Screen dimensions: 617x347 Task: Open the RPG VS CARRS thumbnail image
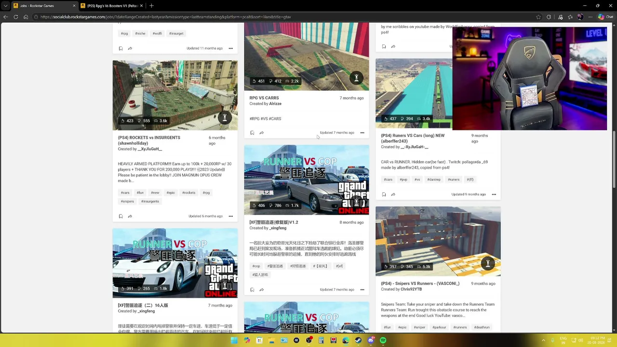(x=307, y=56)
